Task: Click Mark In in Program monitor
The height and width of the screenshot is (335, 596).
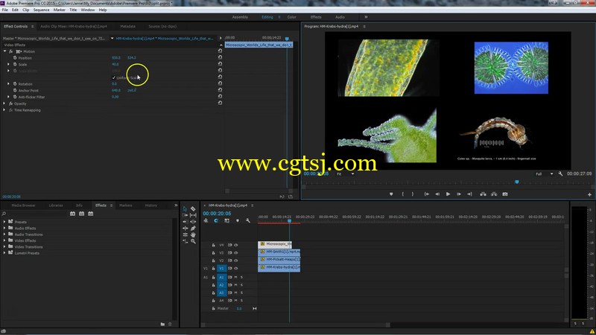Action: [x=402, y=194]
